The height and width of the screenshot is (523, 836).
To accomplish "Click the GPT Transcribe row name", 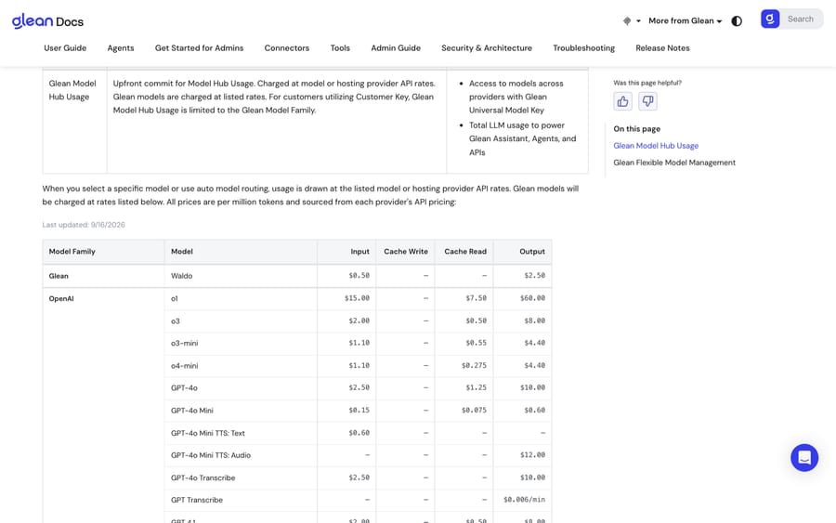I will (x=197, y=500).
